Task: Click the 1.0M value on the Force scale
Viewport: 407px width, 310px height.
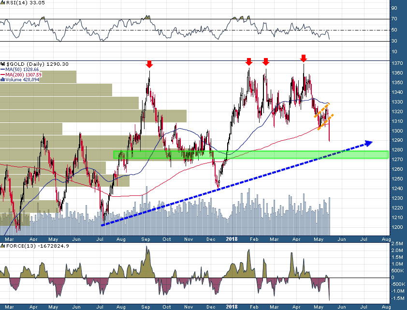Action: (397, 264)
